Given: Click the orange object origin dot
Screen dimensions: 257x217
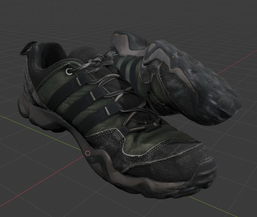Looking at the screenshot, I should pos(173,57).
